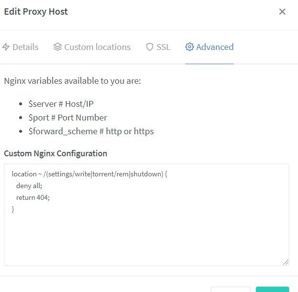
Task: Click the closing brace line in config
Action: pos(13,209)
